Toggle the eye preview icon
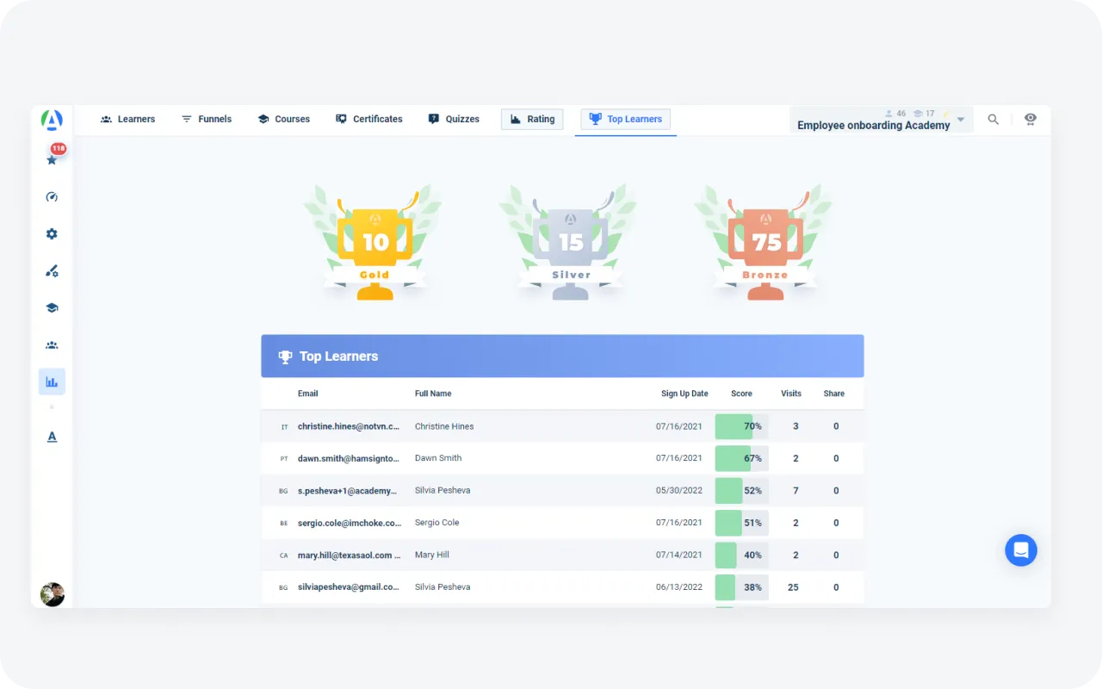Image resolution: width=1102 pixels, height=689 pixels. 1030,120
